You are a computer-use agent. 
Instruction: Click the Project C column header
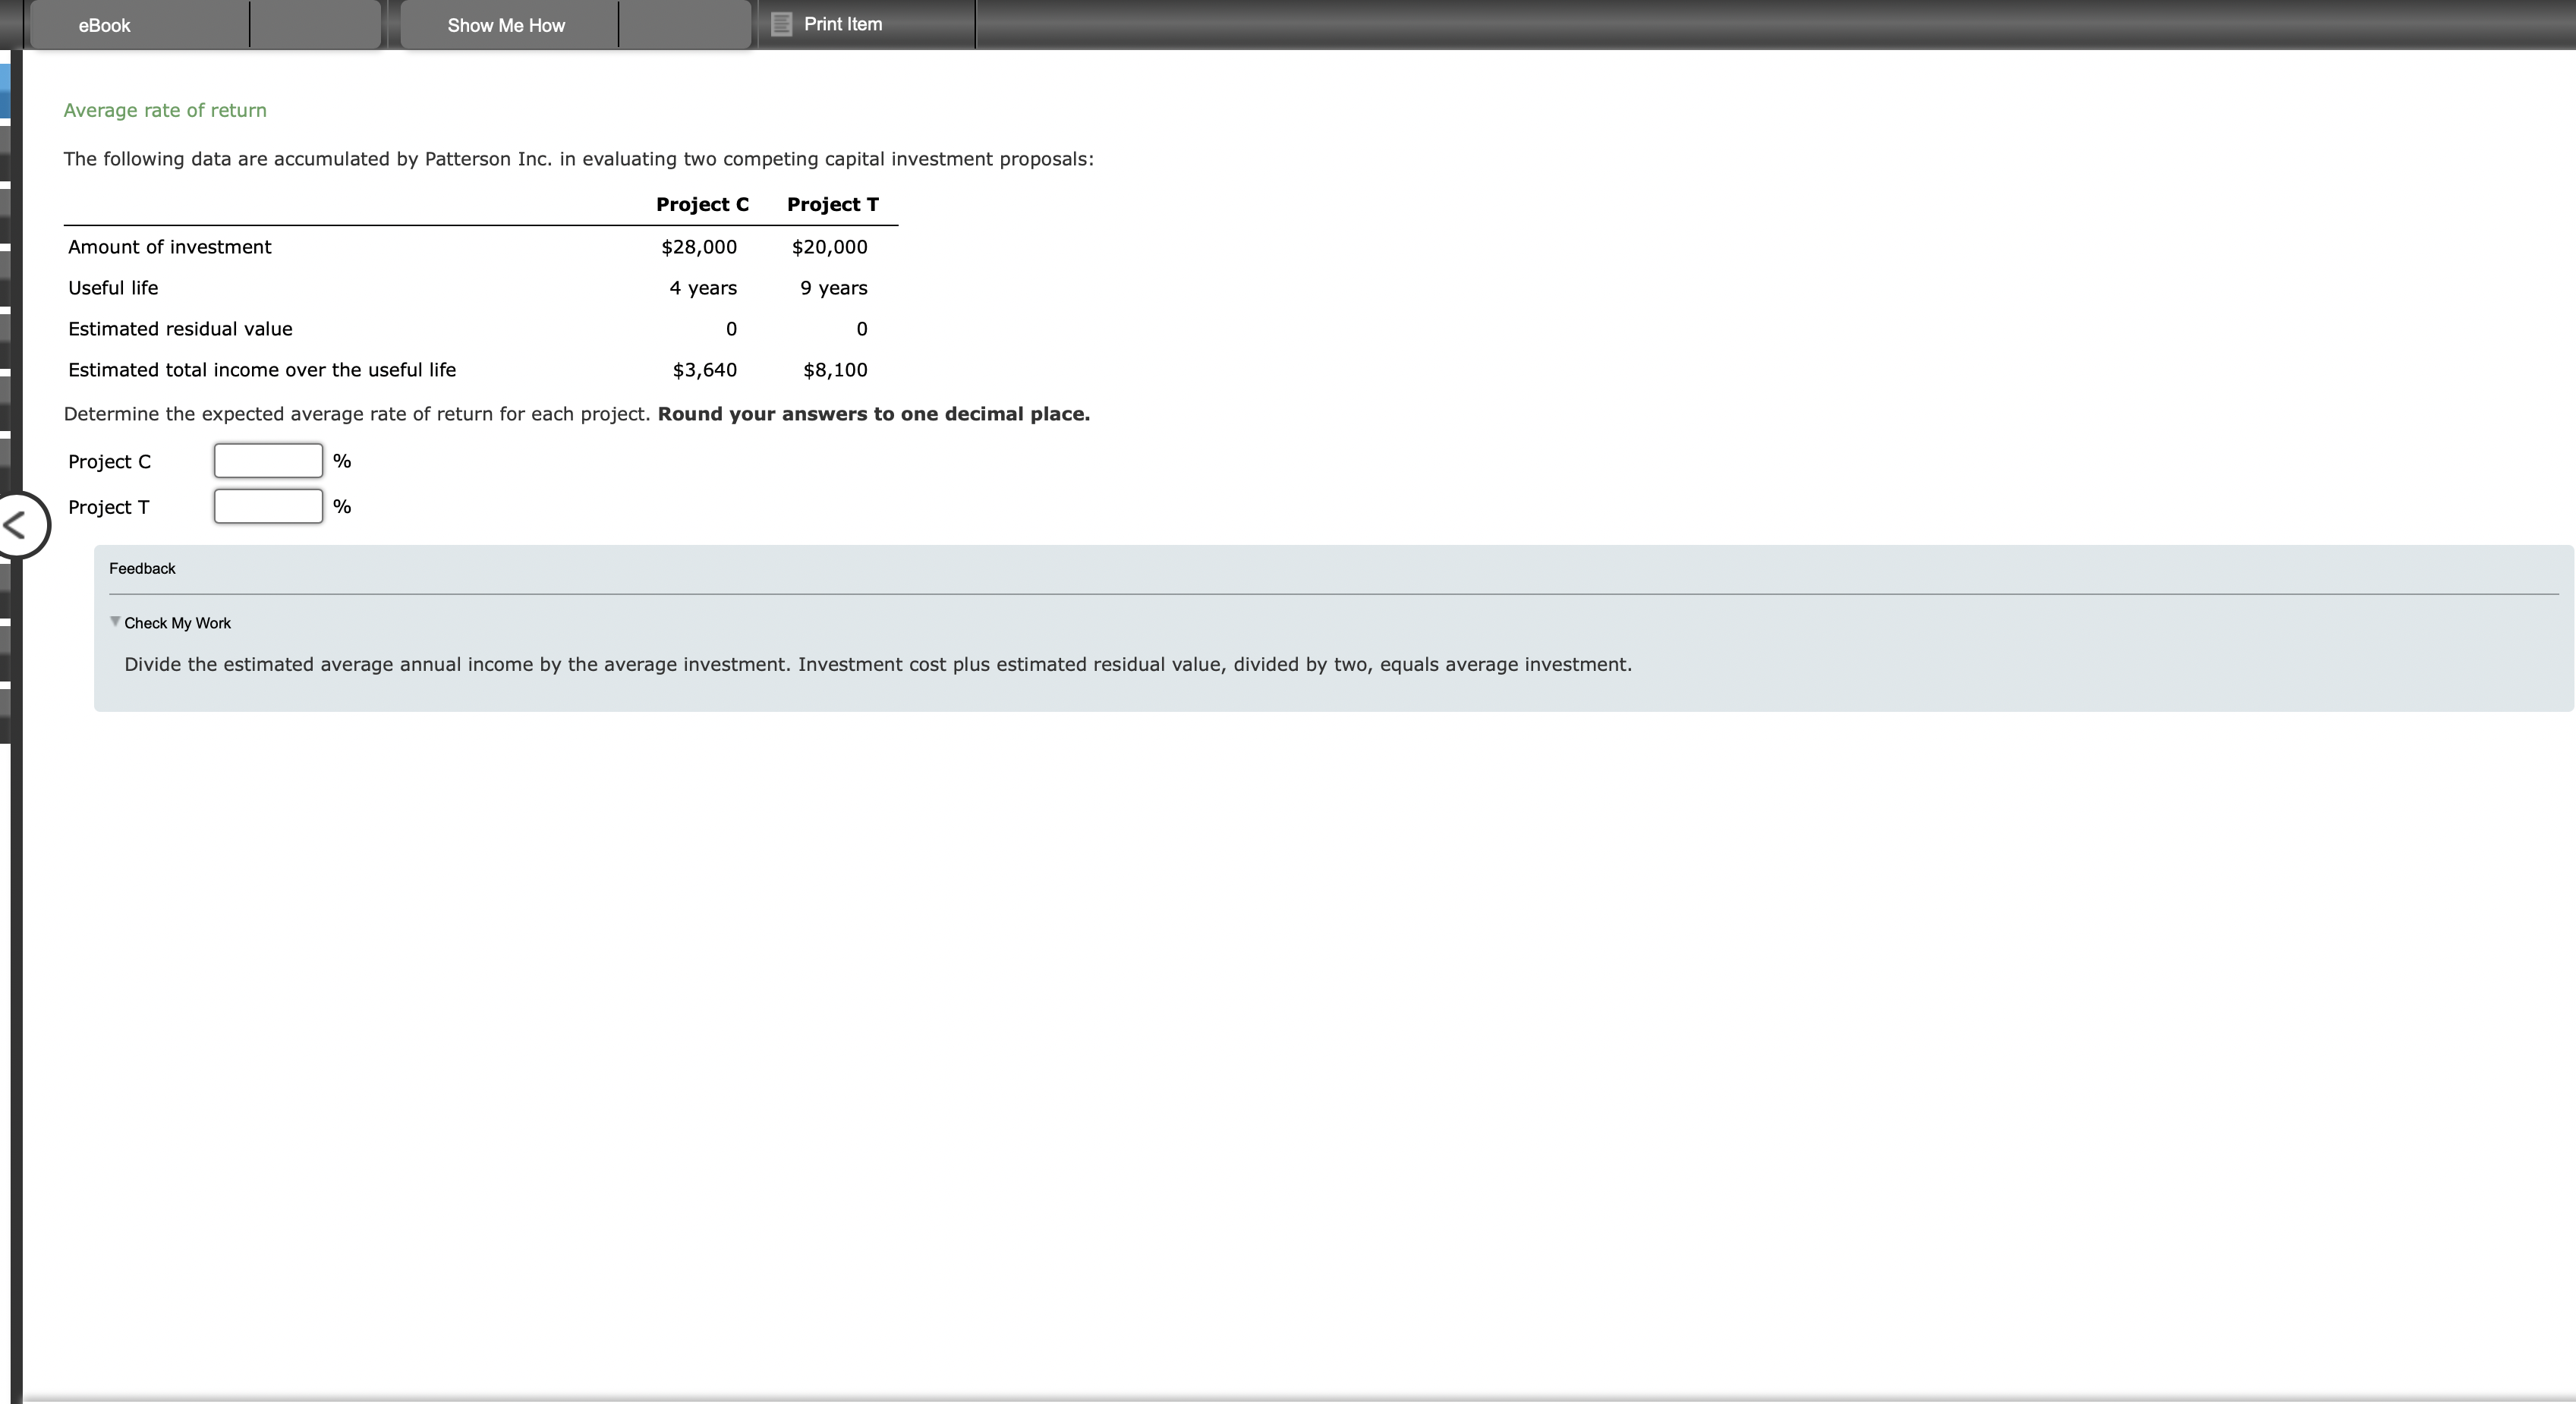tap(702, 204)
